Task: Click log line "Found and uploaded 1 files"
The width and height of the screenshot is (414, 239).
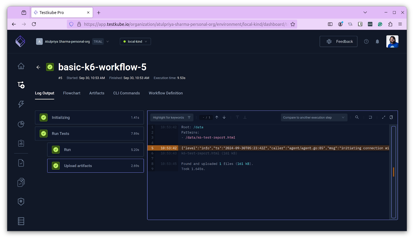Action: tap(217, 164)
